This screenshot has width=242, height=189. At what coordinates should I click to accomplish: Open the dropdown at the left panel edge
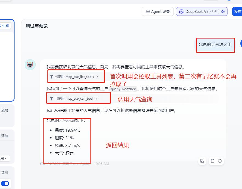pos(4,158)
